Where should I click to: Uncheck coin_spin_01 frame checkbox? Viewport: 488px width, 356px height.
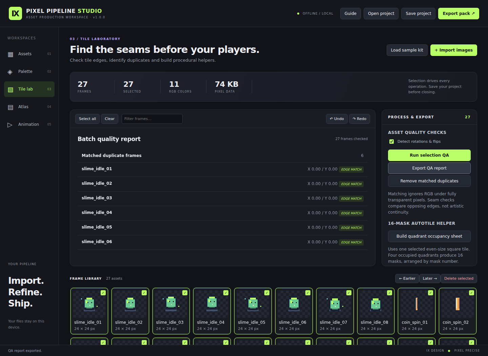coord(430,293)
